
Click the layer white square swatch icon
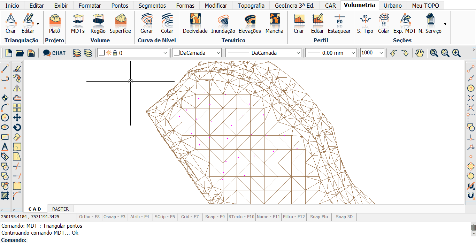pyautogui.click(x=102, y=53)
